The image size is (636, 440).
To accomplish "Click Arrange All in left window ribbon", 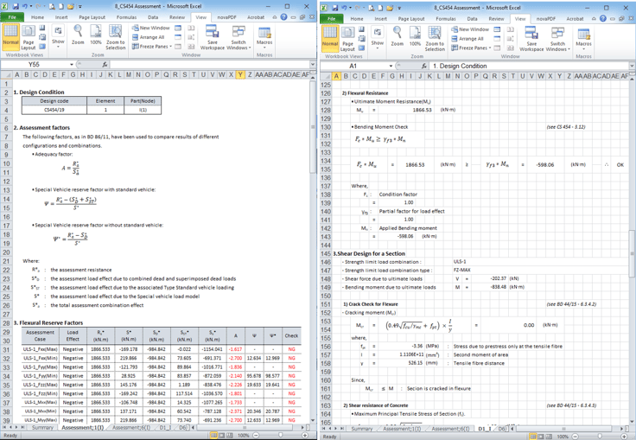I will point(148,37).
